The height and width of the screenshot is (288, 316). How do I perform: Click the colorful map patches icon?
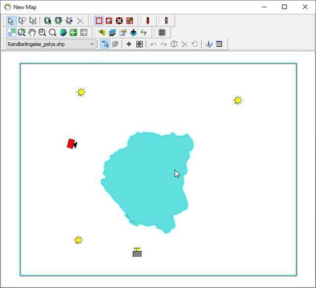[x=102, y=32]
